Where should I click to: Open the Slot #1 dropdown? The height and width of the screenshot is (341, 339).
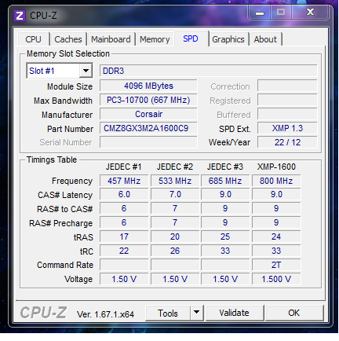[60, 71]
